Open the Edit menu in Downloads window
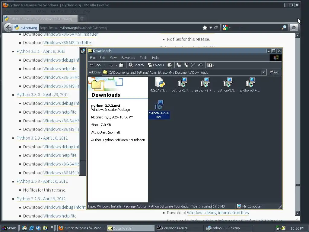Image resolution: width=309 pixels, height=232 pixels. (x=102, y=58)
